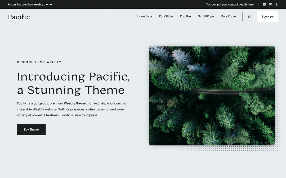Go to the Parallax page
The height and width of the screenshot is (178, 286).
pos(185,16)
